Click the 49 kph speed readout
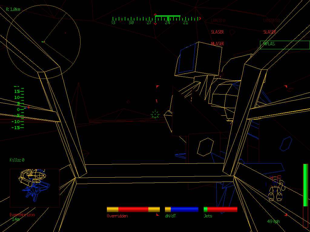This screenshot has height=232, width=310. click(x=273, y=221)
